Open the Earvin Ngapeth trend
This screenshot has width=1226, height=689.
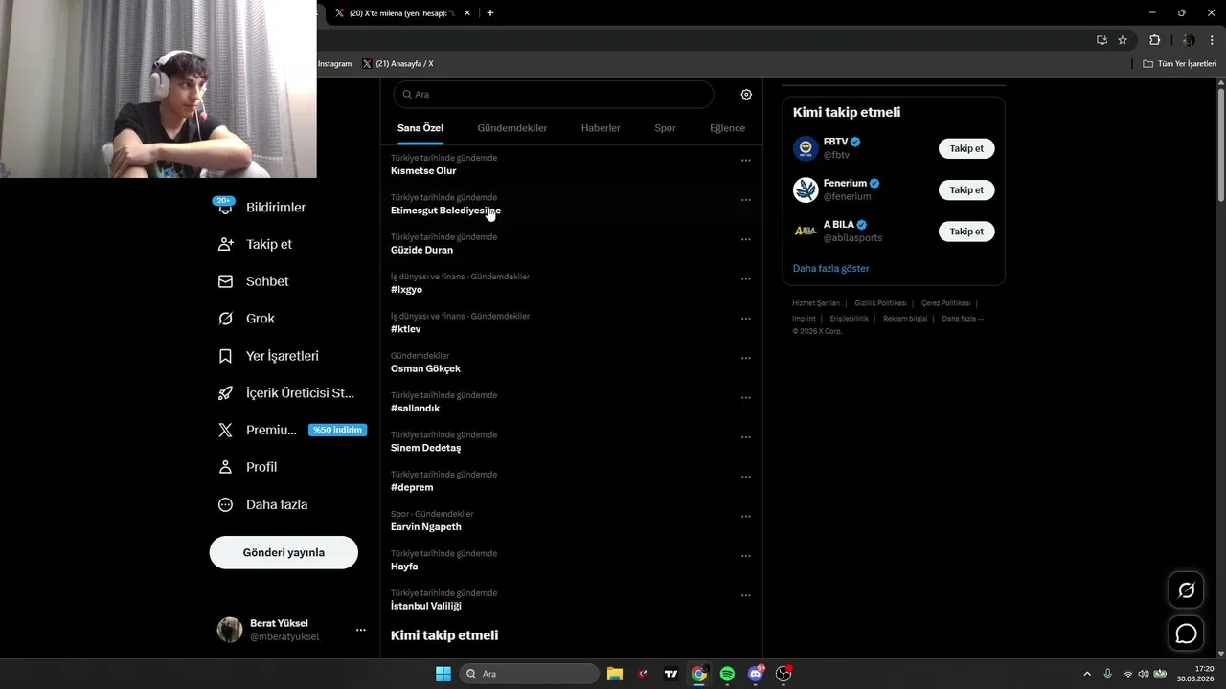pos(425,527)
